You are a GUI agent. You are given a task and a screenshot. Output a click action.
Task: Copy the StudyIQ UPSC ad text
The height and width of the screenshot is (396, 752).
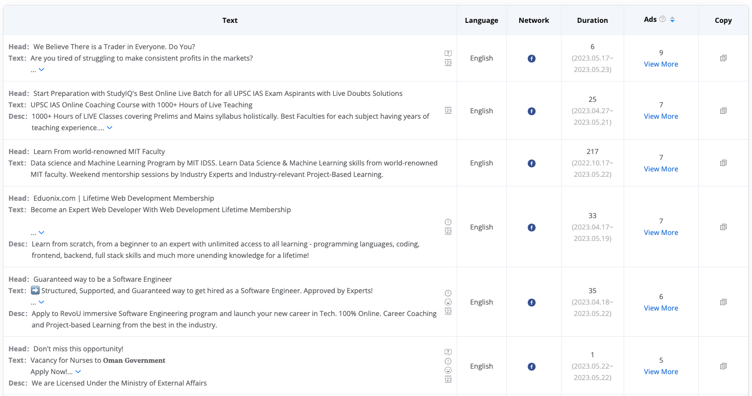[723, 111]
